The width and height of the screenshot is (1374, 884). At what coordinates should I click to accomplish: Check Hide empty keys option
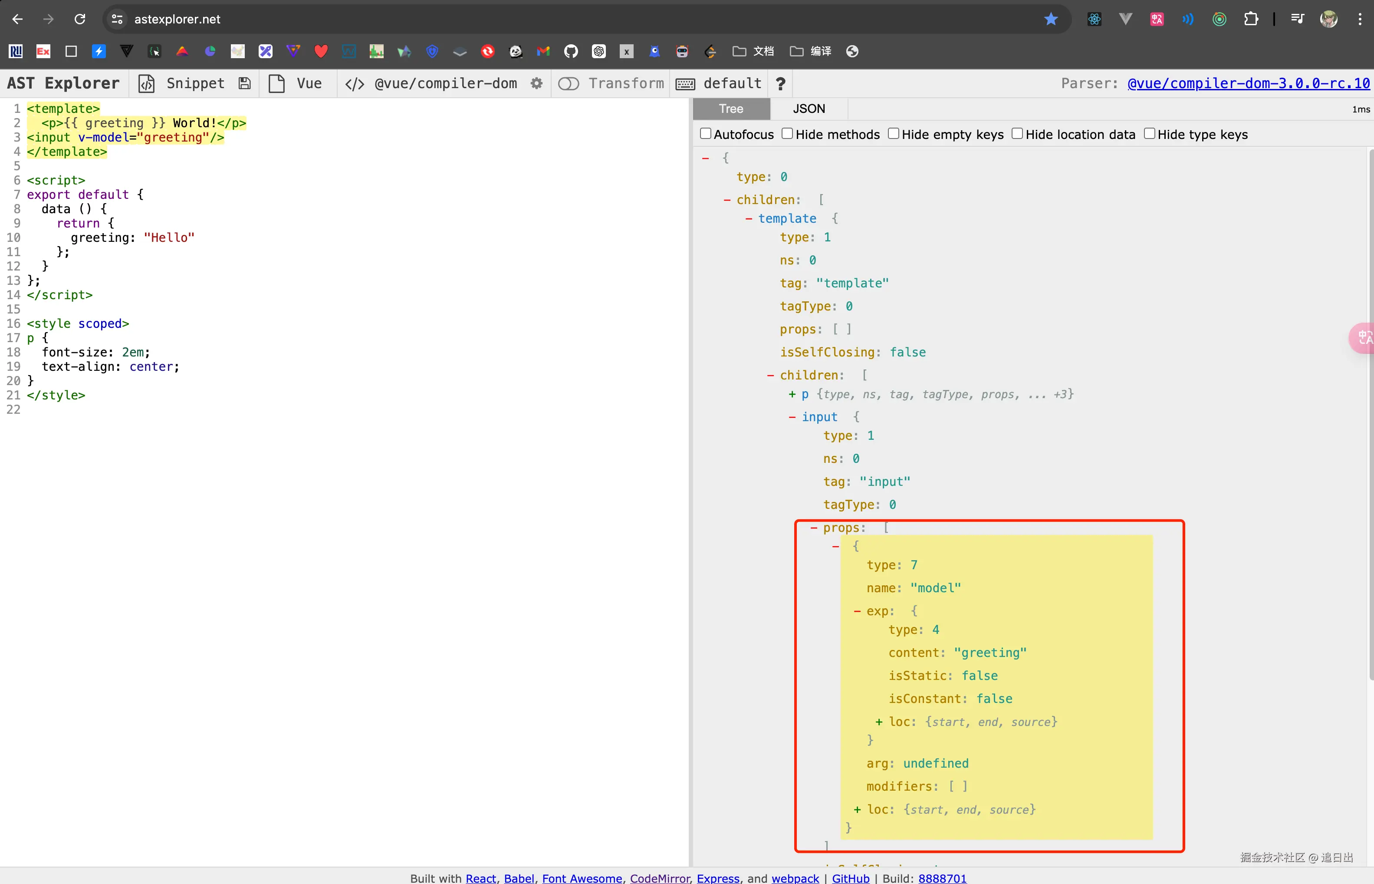(893, 134)
